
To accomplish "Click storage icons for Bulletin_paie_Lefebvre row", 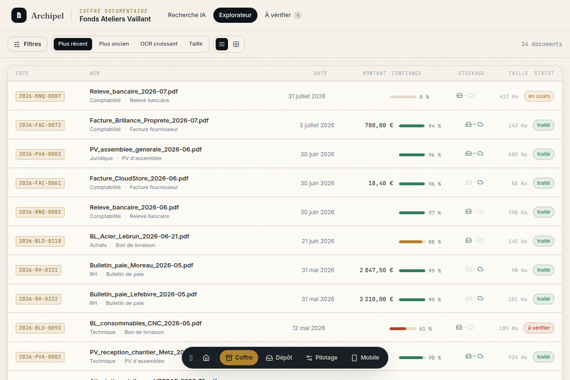I will [474, 298].
